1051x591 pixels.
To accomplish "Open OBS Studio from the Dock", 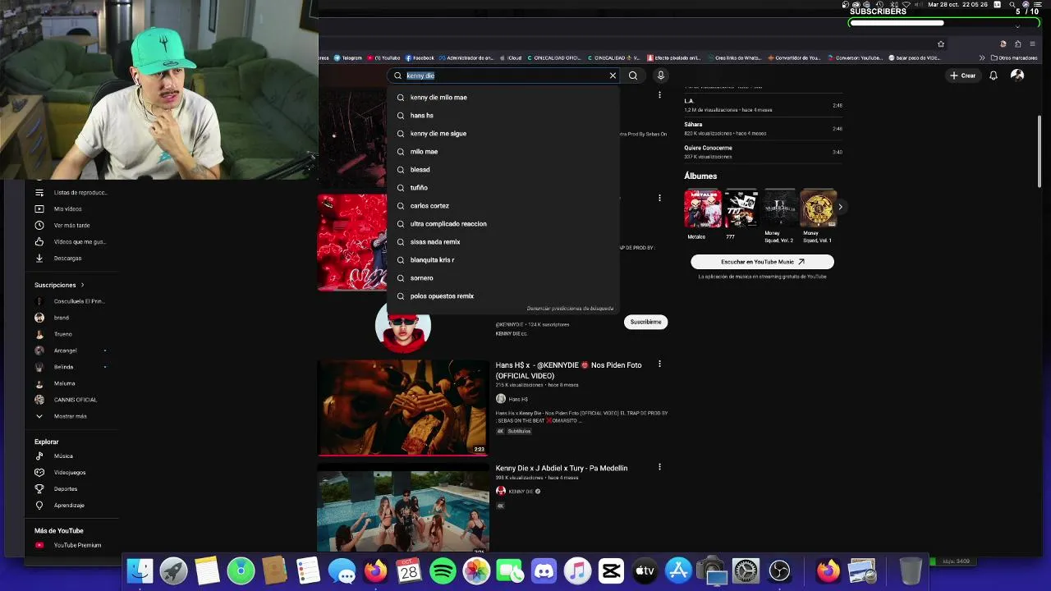I will [x=779, y=570].
